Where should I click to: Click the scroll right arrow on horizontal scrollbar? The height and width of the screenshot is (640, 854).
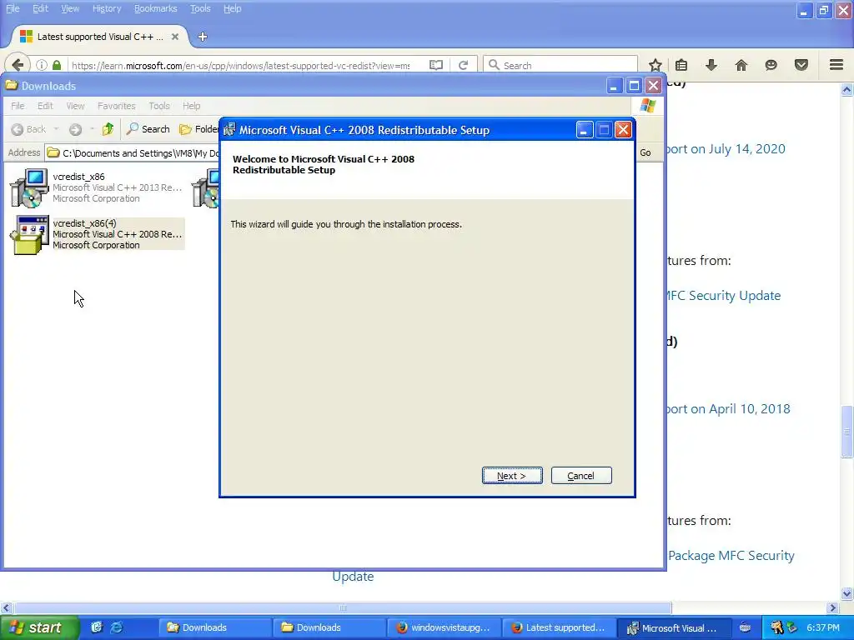[x=832, y=607]
